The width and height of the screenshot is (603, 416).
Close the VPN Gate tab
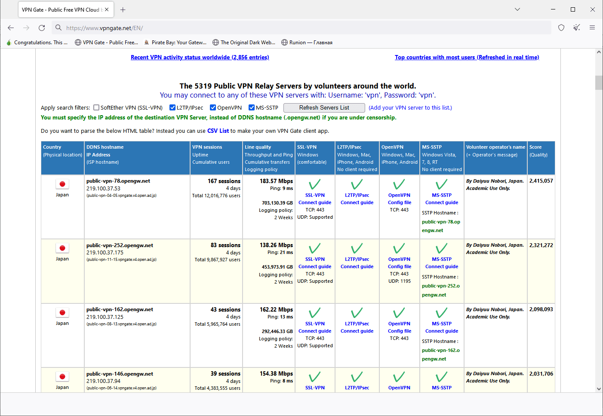107,9
